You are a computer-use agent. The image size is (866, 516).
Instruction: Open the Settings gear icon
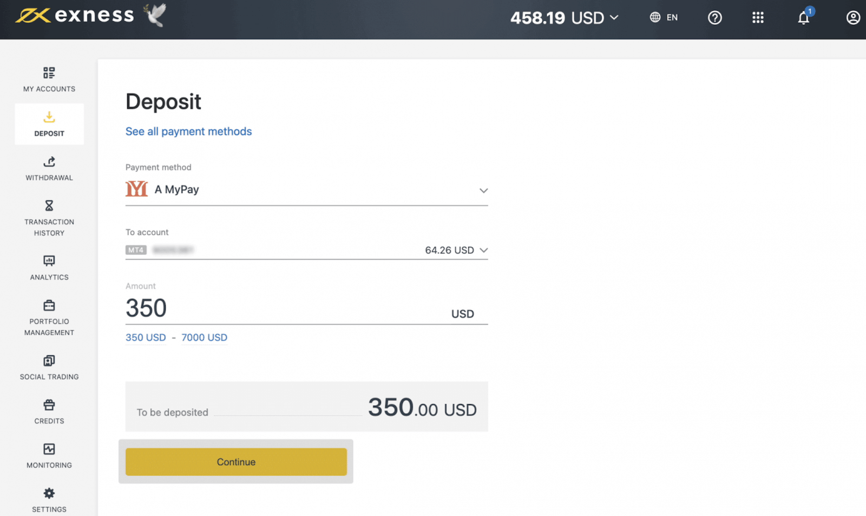[x=49, y=493]
